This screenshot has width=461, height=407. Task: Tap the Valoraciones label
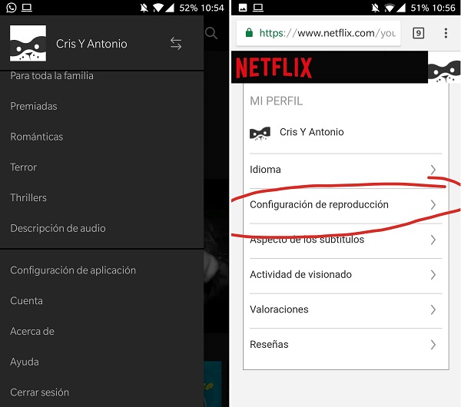(279, 309)
